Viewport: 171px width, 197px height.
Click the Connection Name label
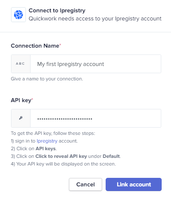pyautogui.click(x=35, y=46)
